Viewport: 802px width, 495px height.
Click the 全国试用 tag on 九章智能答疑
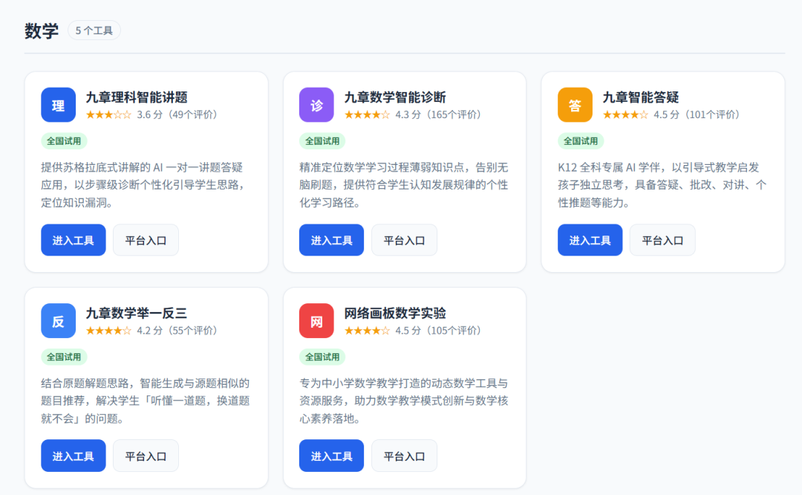tap(581, 140)
